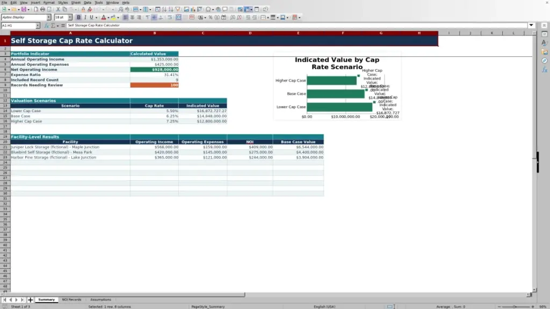The width and height of the screenshot is (550, 309).
Task: Toggle Italic formatting
Action: 85,17
